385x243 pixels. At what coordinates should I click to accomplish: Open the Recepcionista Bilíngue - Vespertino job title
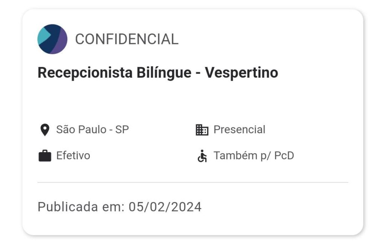pyautogui.click(x=158, y=73)
